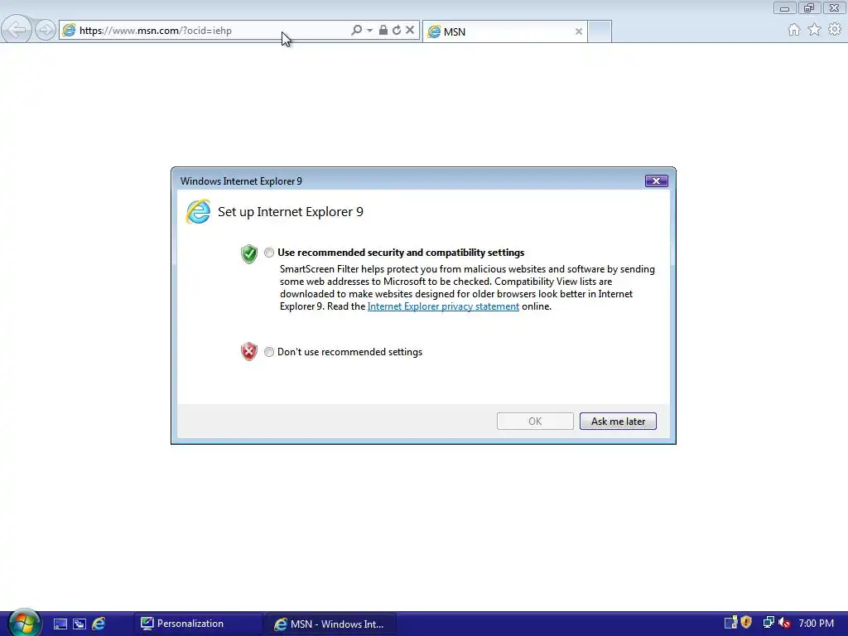Open the Windows Start orb
This screenshot has width=848, height=636.
[x=24, y=623]
